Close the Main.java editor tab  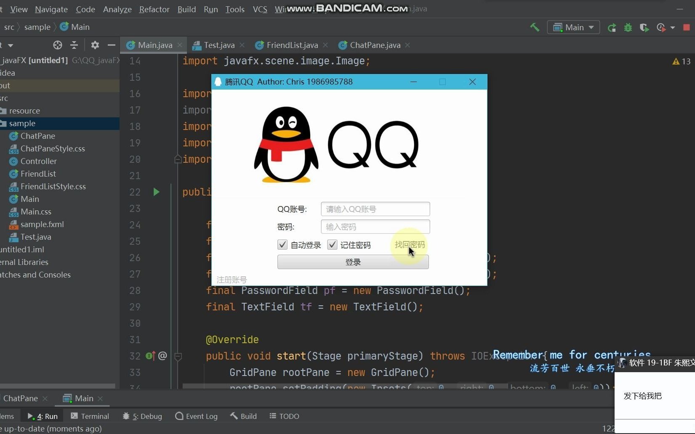tap(180, 45)
